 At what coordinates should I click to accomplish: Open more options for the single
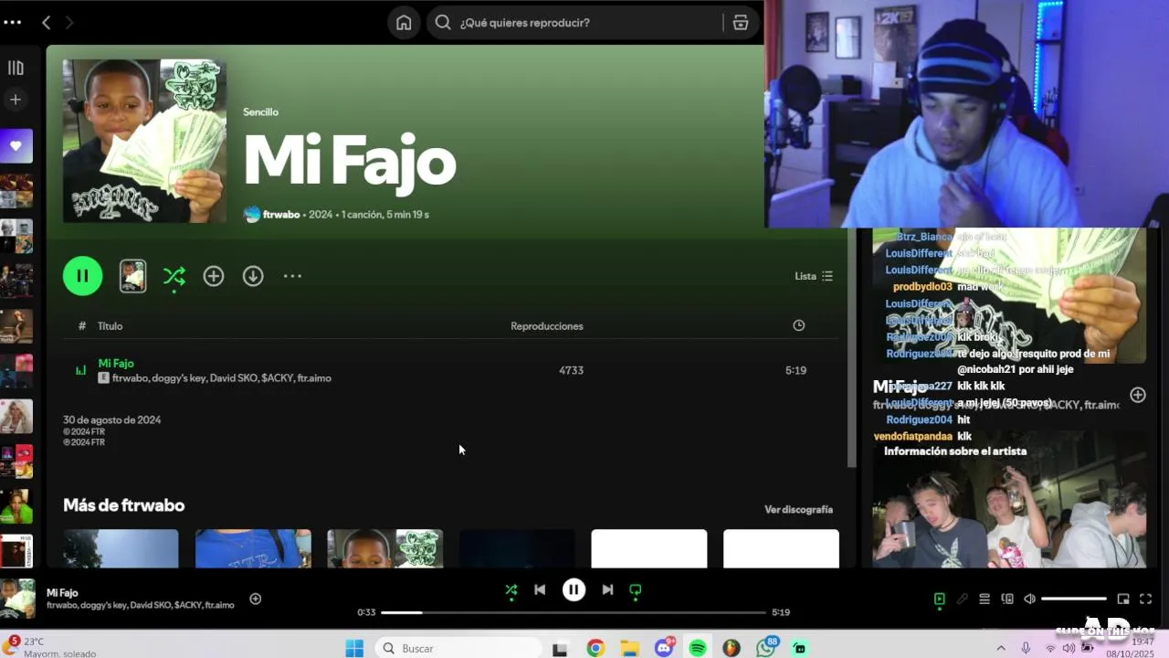(292, 276)
